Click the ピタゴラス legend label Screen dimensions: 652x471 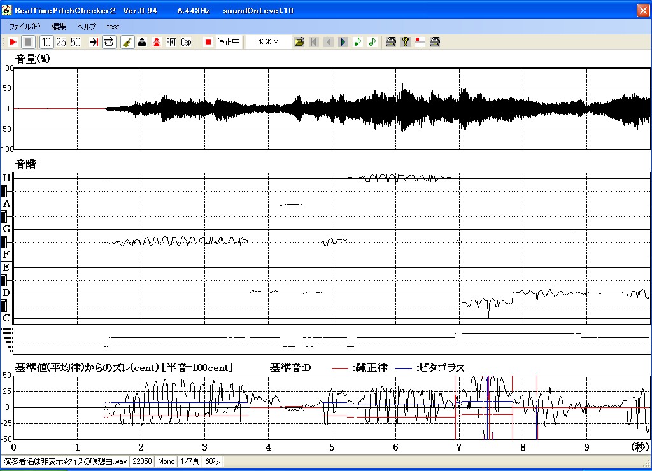[441, 367]
